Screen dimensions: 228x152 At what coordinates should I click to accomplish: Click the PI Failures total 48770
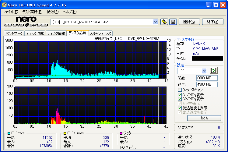point(104,146)
